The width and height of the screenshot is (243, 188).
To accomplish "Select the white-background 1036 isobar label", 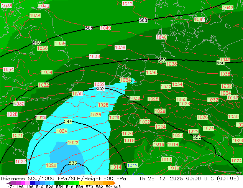I will 95,56.
